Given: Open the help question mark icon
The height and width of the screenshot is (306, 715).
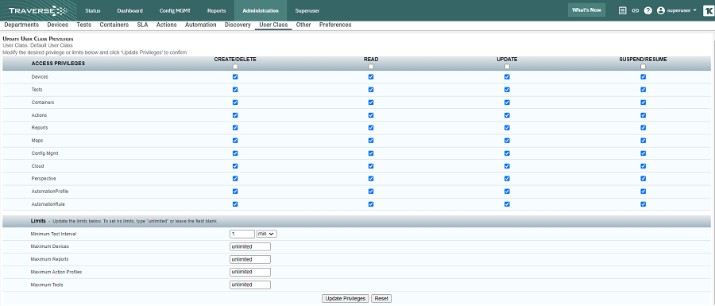Looking at the screenshot, I should pos(648,10).
